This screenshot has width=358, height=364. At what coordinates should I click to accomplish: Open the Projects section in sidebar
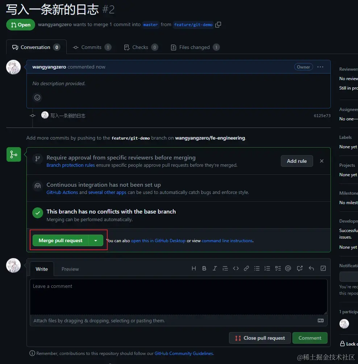pyautogui.click(x=347, y=165)
